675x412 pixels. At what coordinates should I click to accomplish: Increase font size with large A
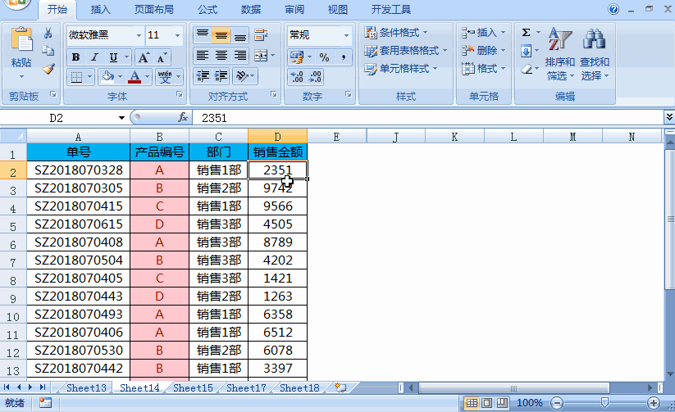[144, 57]
